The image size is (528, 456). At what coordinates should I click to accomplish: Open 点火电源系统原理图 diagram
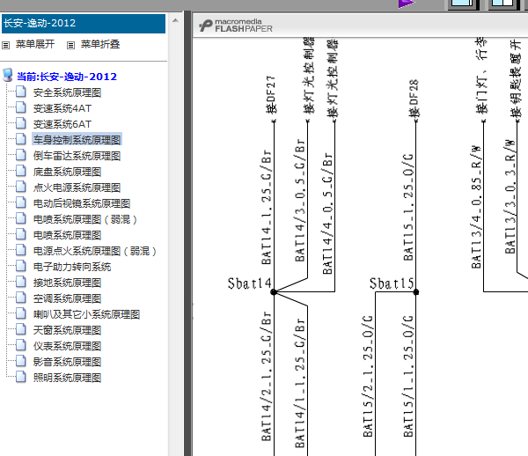pos(77,188)
